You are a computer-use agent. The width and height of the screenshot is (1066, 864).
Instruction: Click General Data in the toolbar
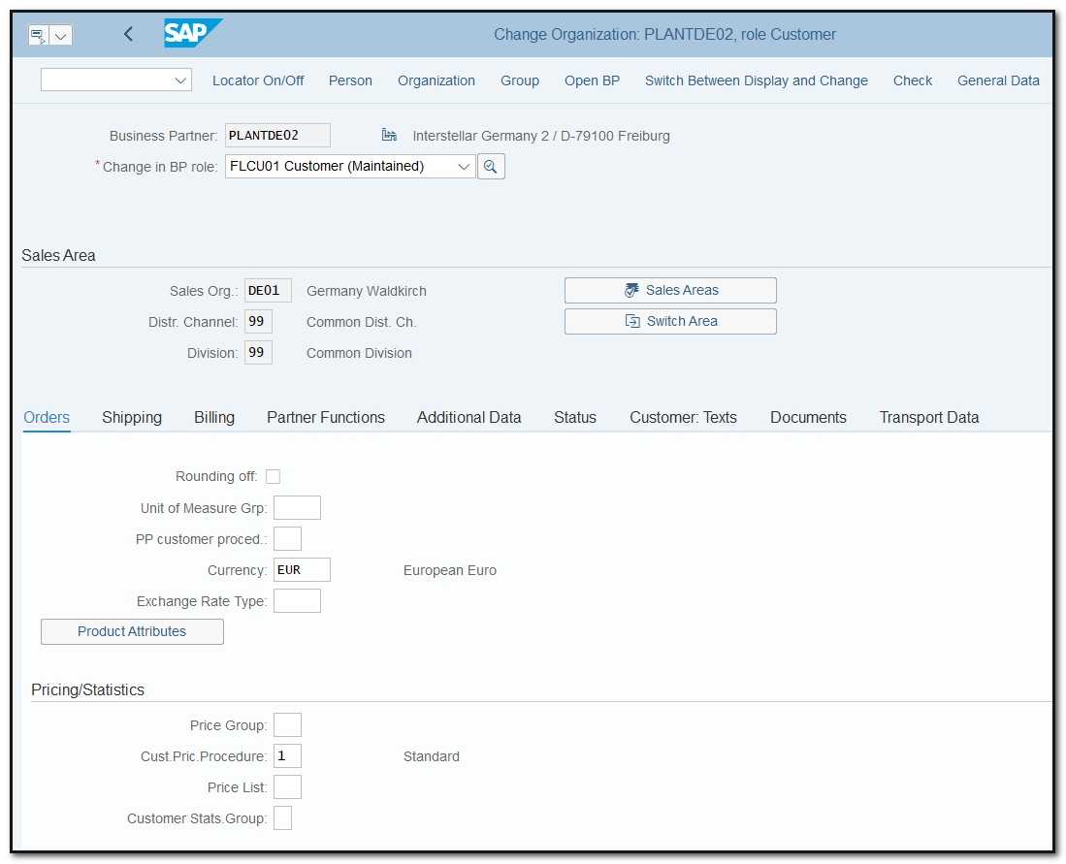(998, 80)
